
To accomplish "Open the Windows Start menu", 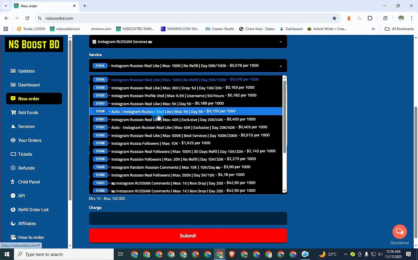I will coord(7,254).
